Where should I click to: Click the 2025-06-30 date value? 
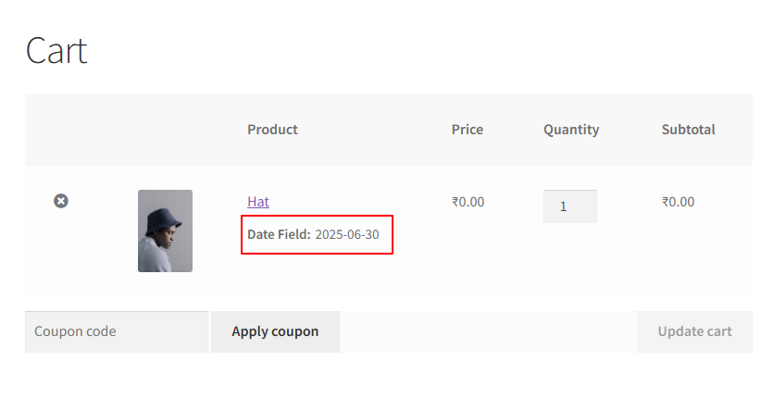point(346,235)
